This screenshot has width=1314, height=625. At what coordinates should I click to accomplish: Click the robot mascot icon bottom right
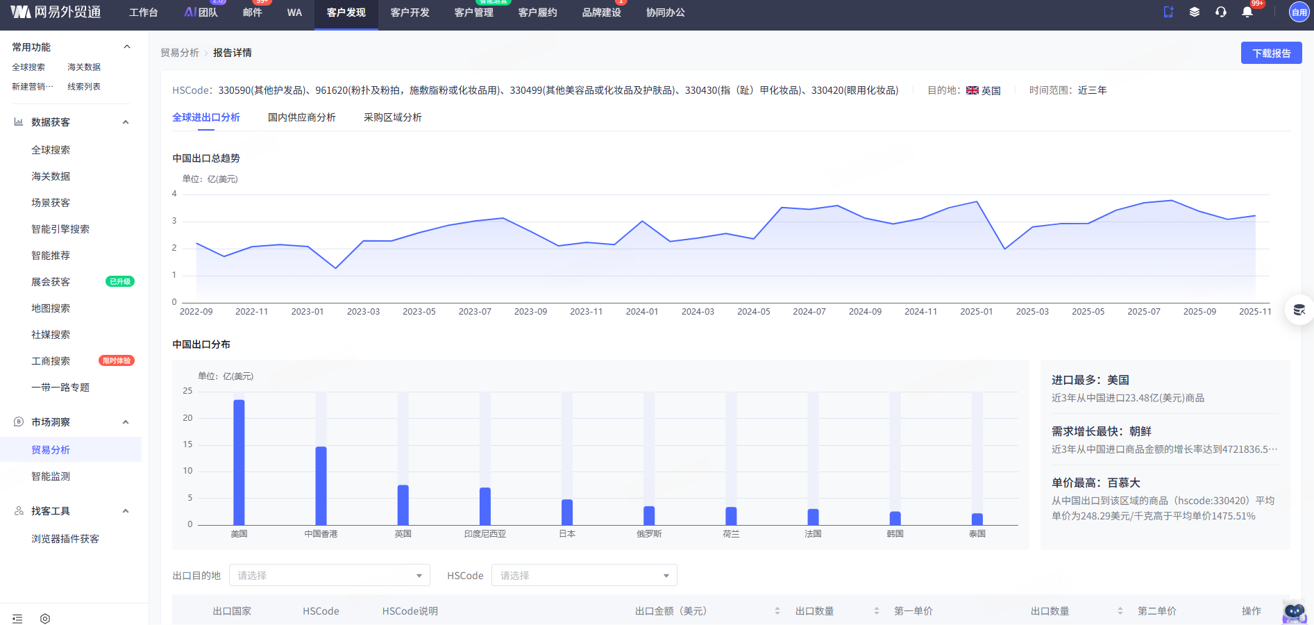tap(1294, 612)
